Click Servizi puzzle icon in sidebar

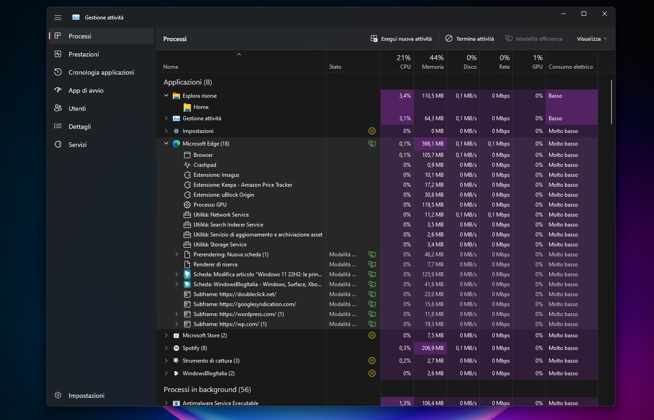[58, 144]
